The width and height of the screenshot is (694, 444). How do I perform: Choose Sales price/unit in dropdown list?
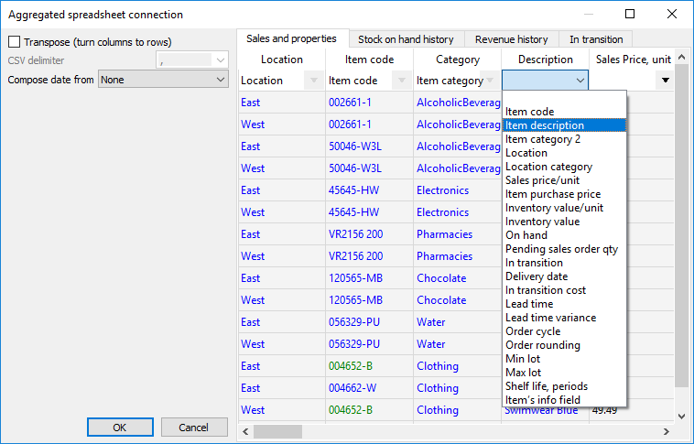[x=542, y=180]
